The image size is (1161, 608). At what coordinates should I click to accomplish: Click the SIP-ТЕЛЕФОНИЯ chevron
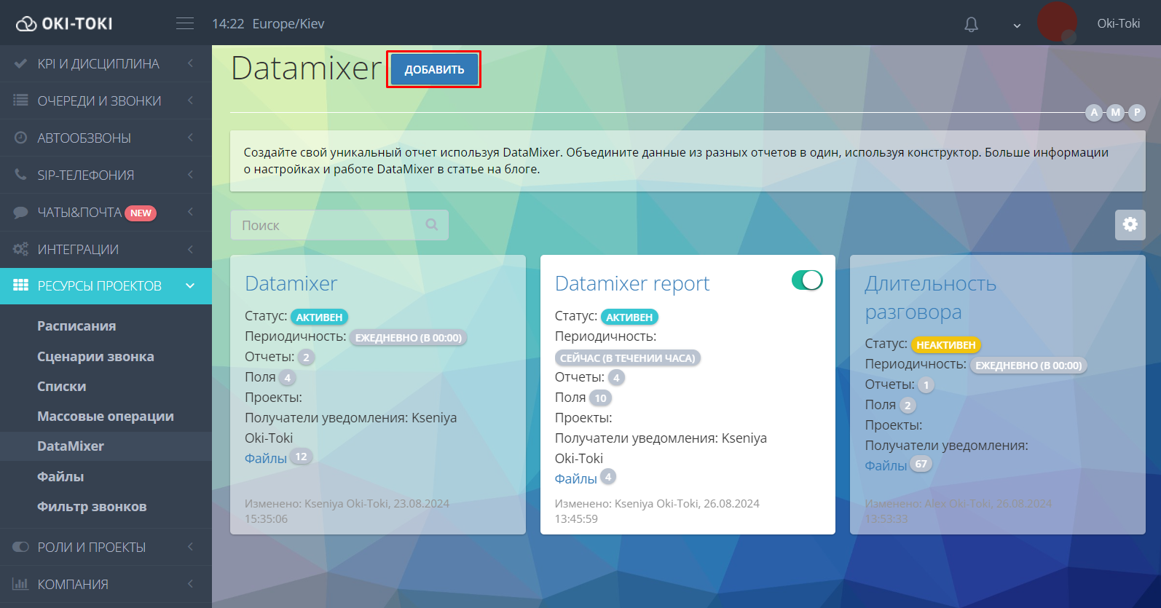(x=190, y=175)
